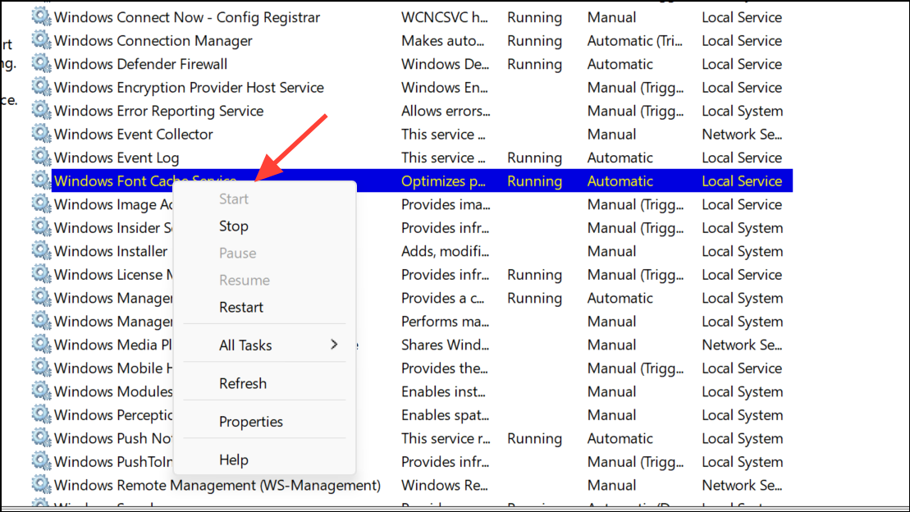Select Windows Connect Now - Config Registrar service
The height and width of the screenshot is (512, 910).
[x=187, y=17]
